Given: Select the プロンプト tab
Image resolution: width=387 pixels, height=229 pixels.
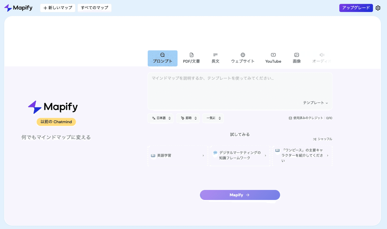Looking at the screenshot, I should [162, 58].
